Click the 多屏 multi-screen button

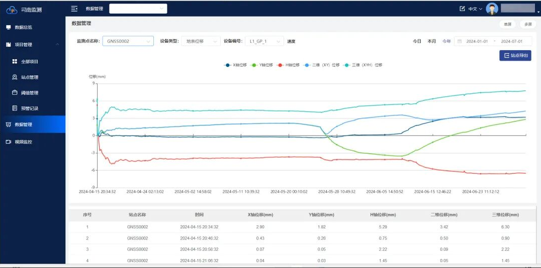(x=527, y=24)
